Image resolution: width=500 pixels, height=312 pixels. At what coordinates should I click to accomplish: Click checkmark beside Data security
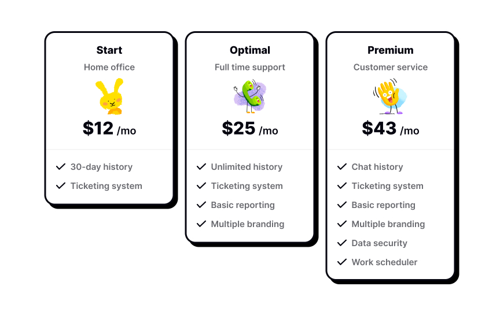(x=342, y=243)
